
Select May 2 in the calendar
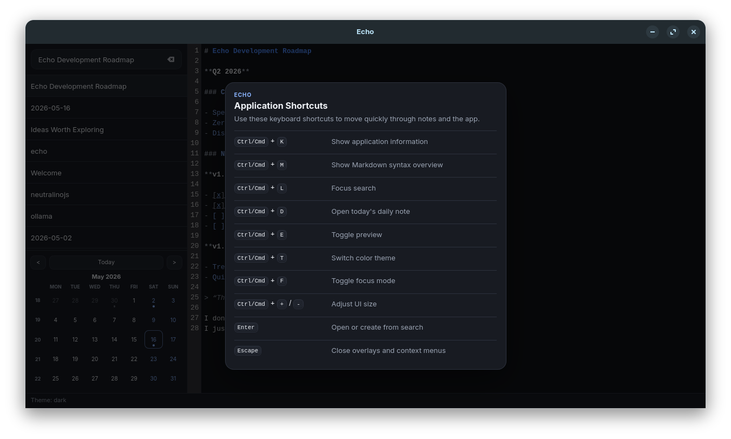click(x=154, y=300)
